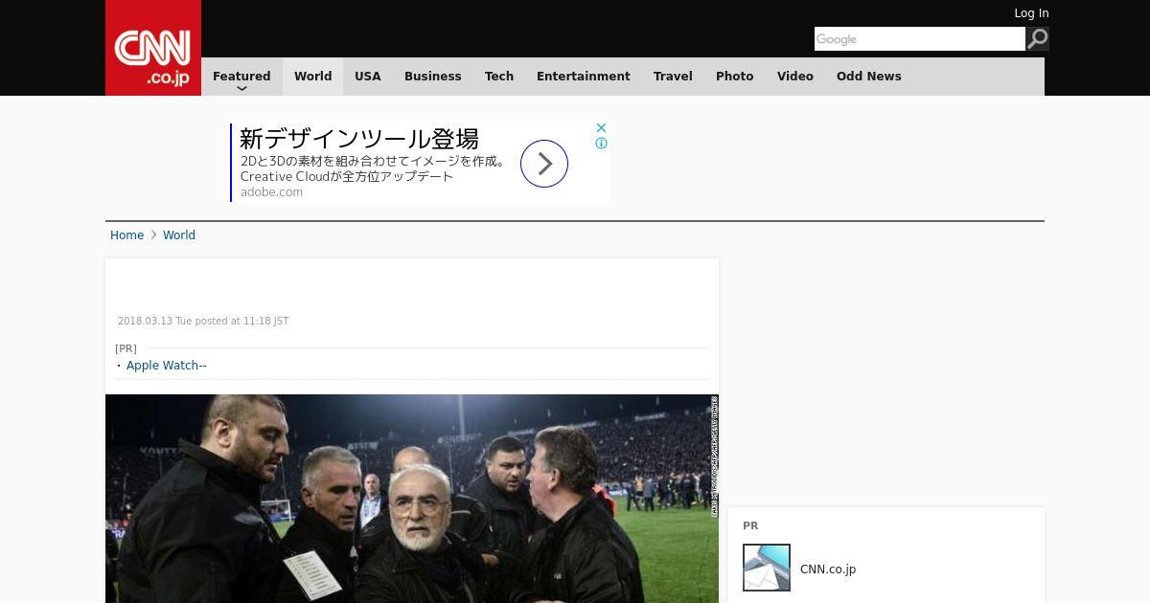Click the adobe.com ad URL
This screenshot has height=603, width=1150.
[271, 192]
